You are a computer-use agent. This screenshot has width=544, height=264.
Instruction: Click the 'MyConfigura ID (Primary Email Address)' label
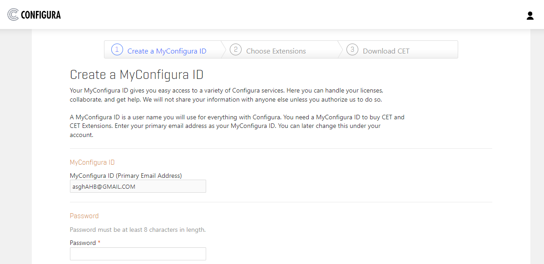(x=126, y=176)
